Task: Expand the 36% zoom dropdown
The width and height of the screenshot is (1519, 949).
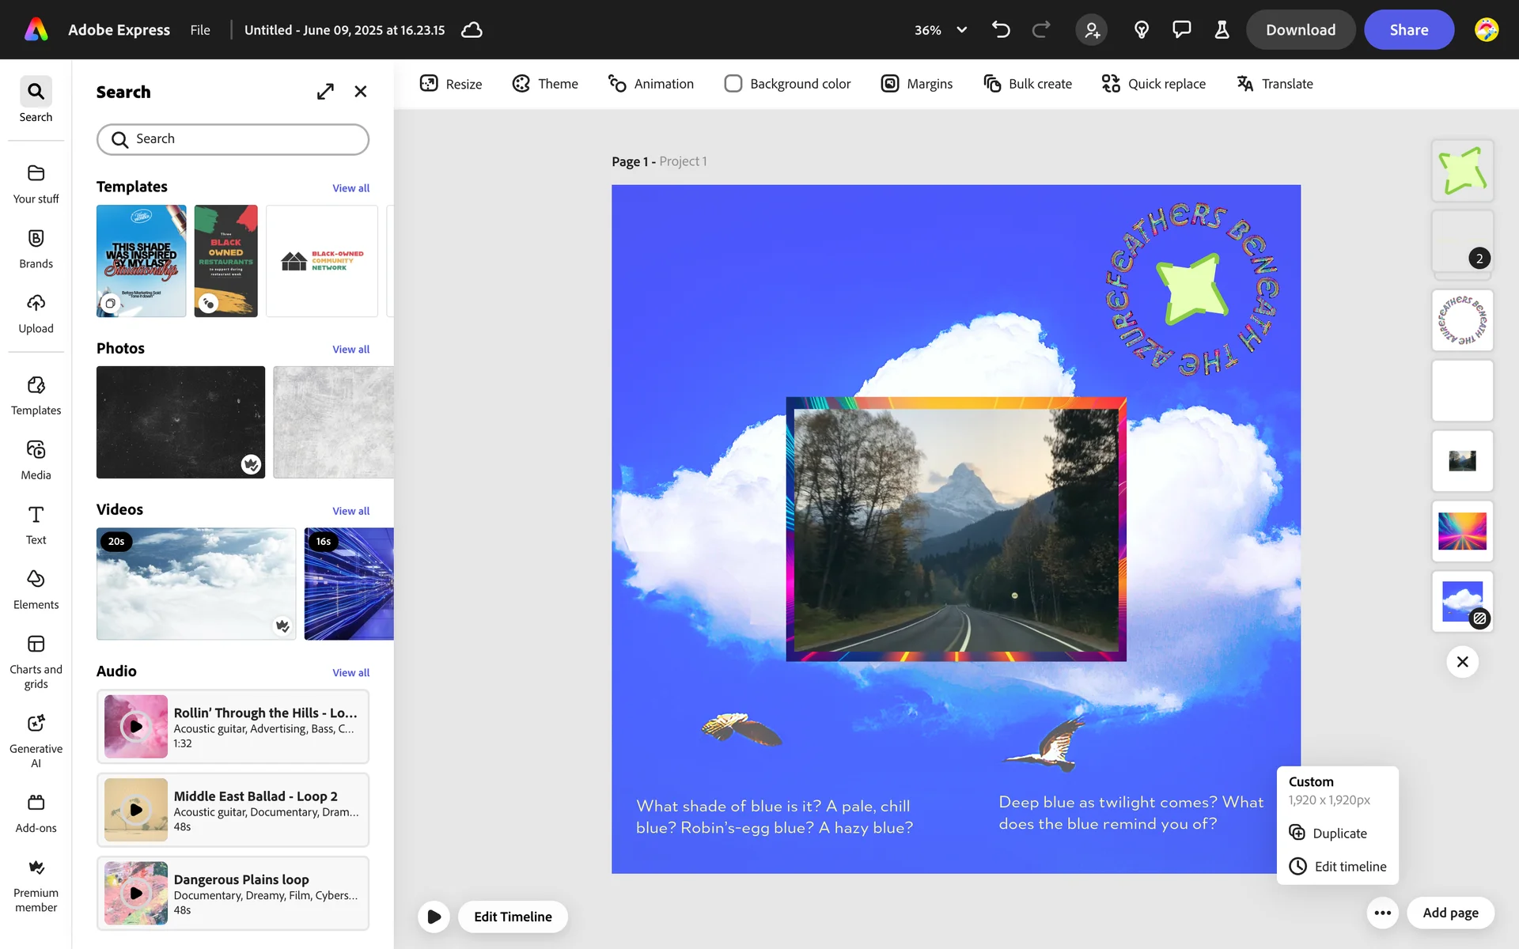Action: 961,30
